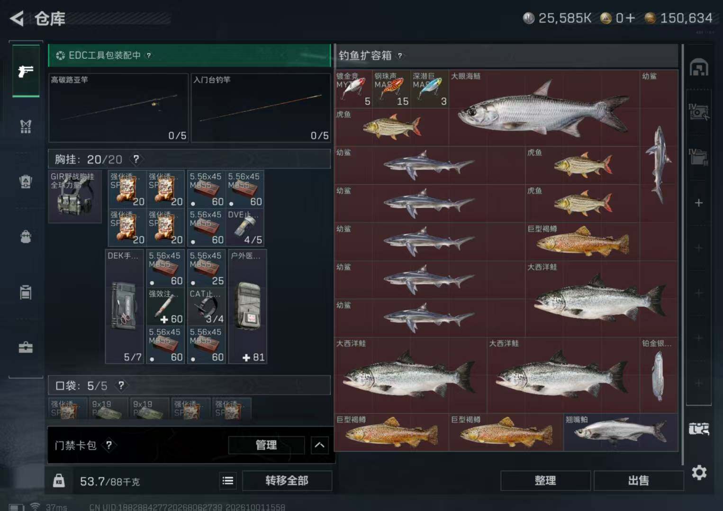The image size is (723, 511).
Task: Select the CAT止 tourniquet 3/4
Action: [x=207, y=307]
